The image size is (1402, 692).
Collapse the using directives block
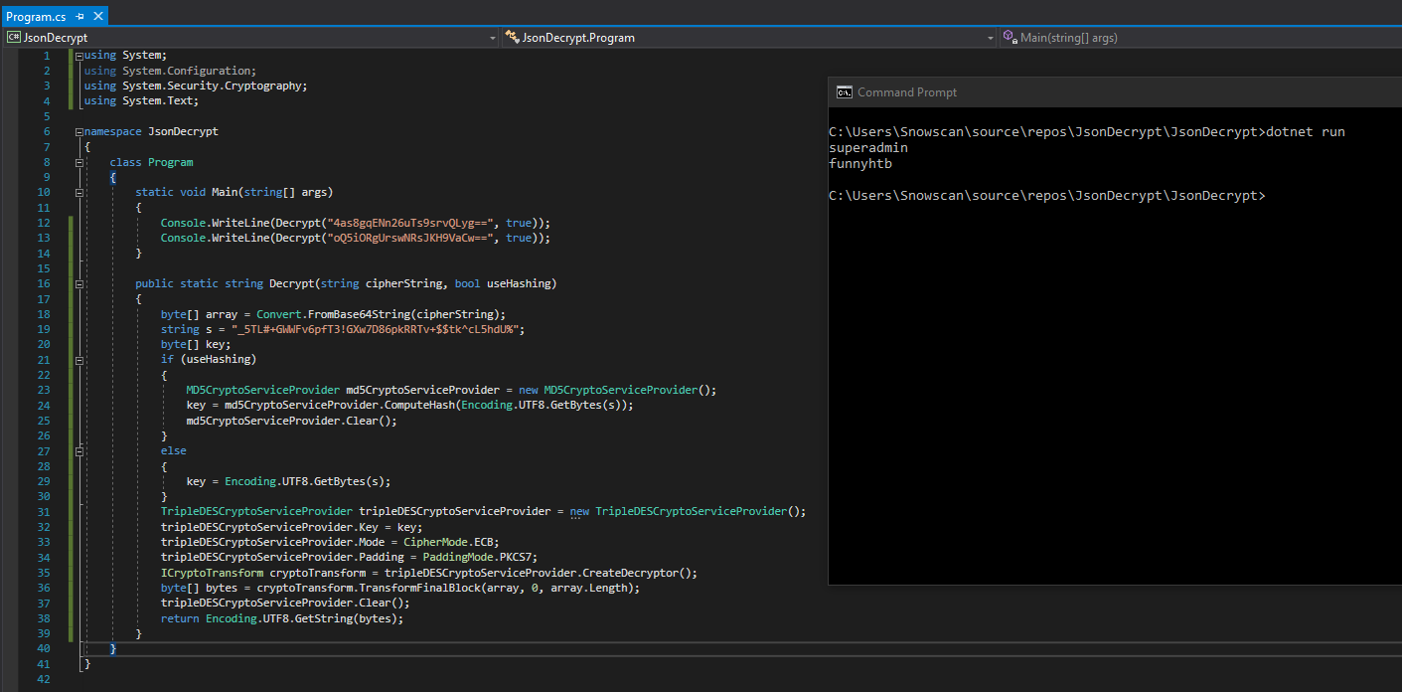[x=78, y=56]
